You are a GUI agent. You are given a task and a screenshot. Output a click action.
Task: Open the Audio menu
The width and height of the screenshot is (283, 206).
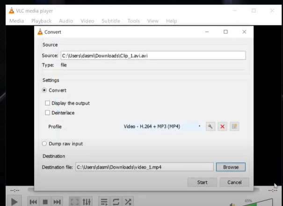(66, 21)
